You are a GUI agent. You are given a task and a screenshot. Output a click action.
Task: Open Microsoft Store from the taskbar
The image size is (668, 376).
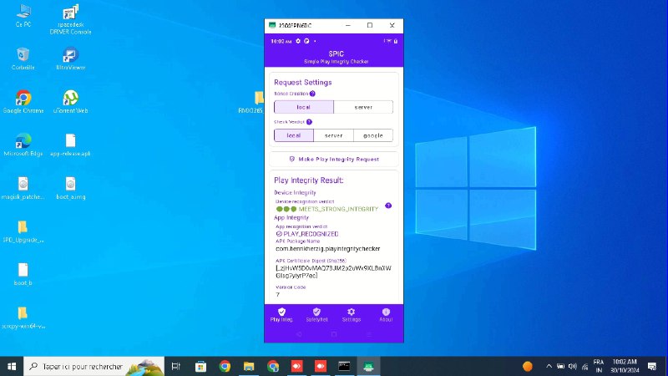click(200, 366)
